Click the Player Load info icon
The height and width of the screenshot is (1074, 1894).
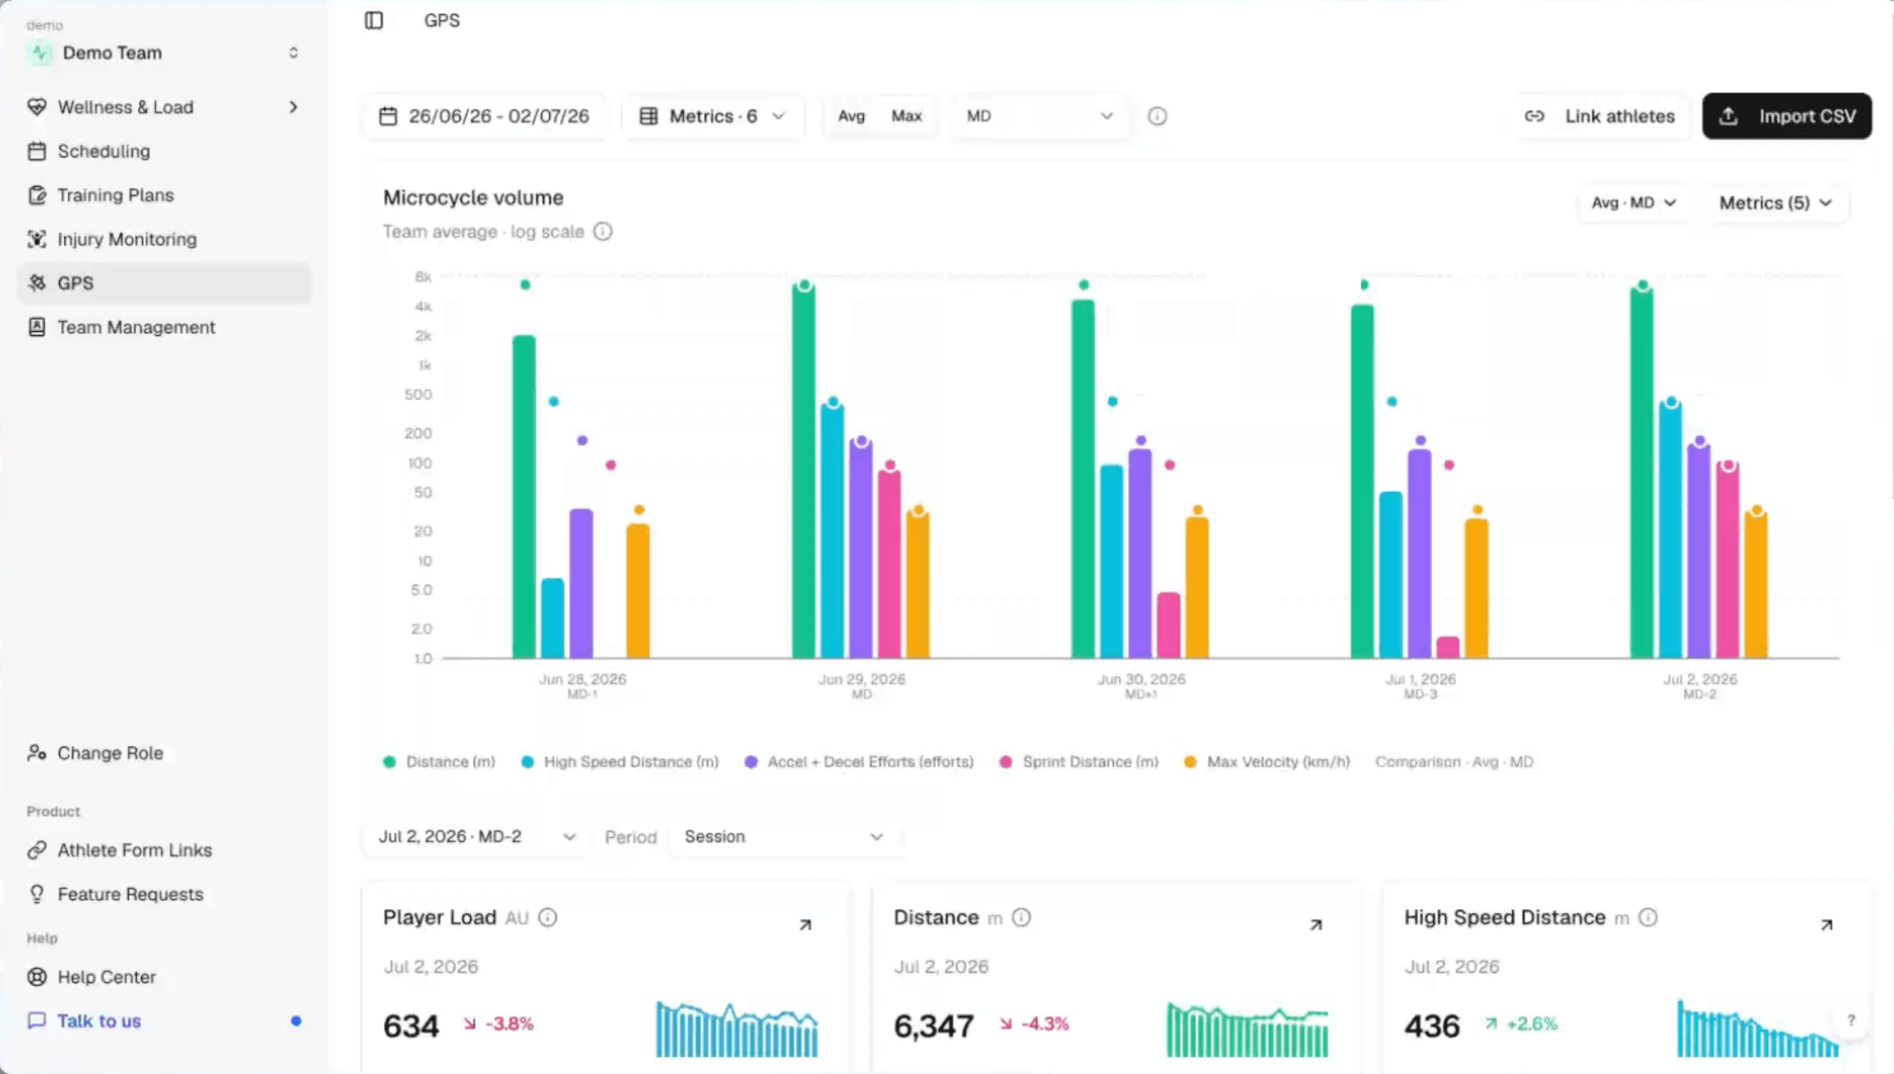pos(547,918)
